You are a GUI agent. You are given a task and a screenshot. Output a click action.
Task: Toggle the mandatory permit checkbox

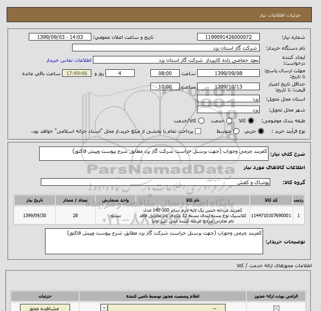[276, 308]
